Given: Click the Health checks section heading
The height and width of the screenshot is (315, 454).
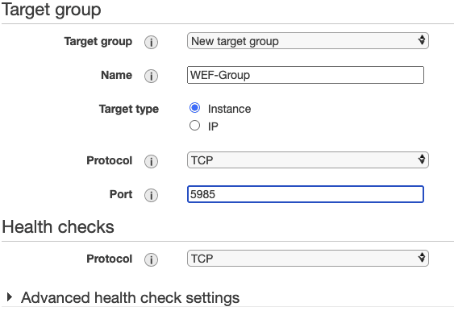Looking at the screenshot, I should pos(58,226).
